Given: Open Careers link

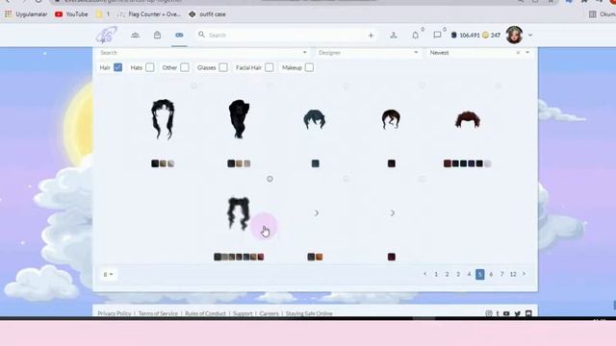Looking at the screenshot, I should 269,313.
